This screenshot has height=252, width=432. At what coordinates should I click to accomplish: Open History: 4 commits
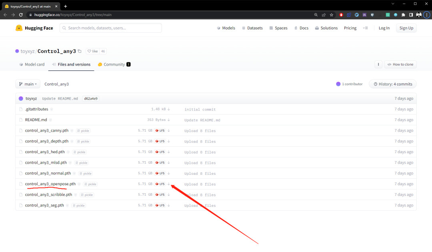393,84
